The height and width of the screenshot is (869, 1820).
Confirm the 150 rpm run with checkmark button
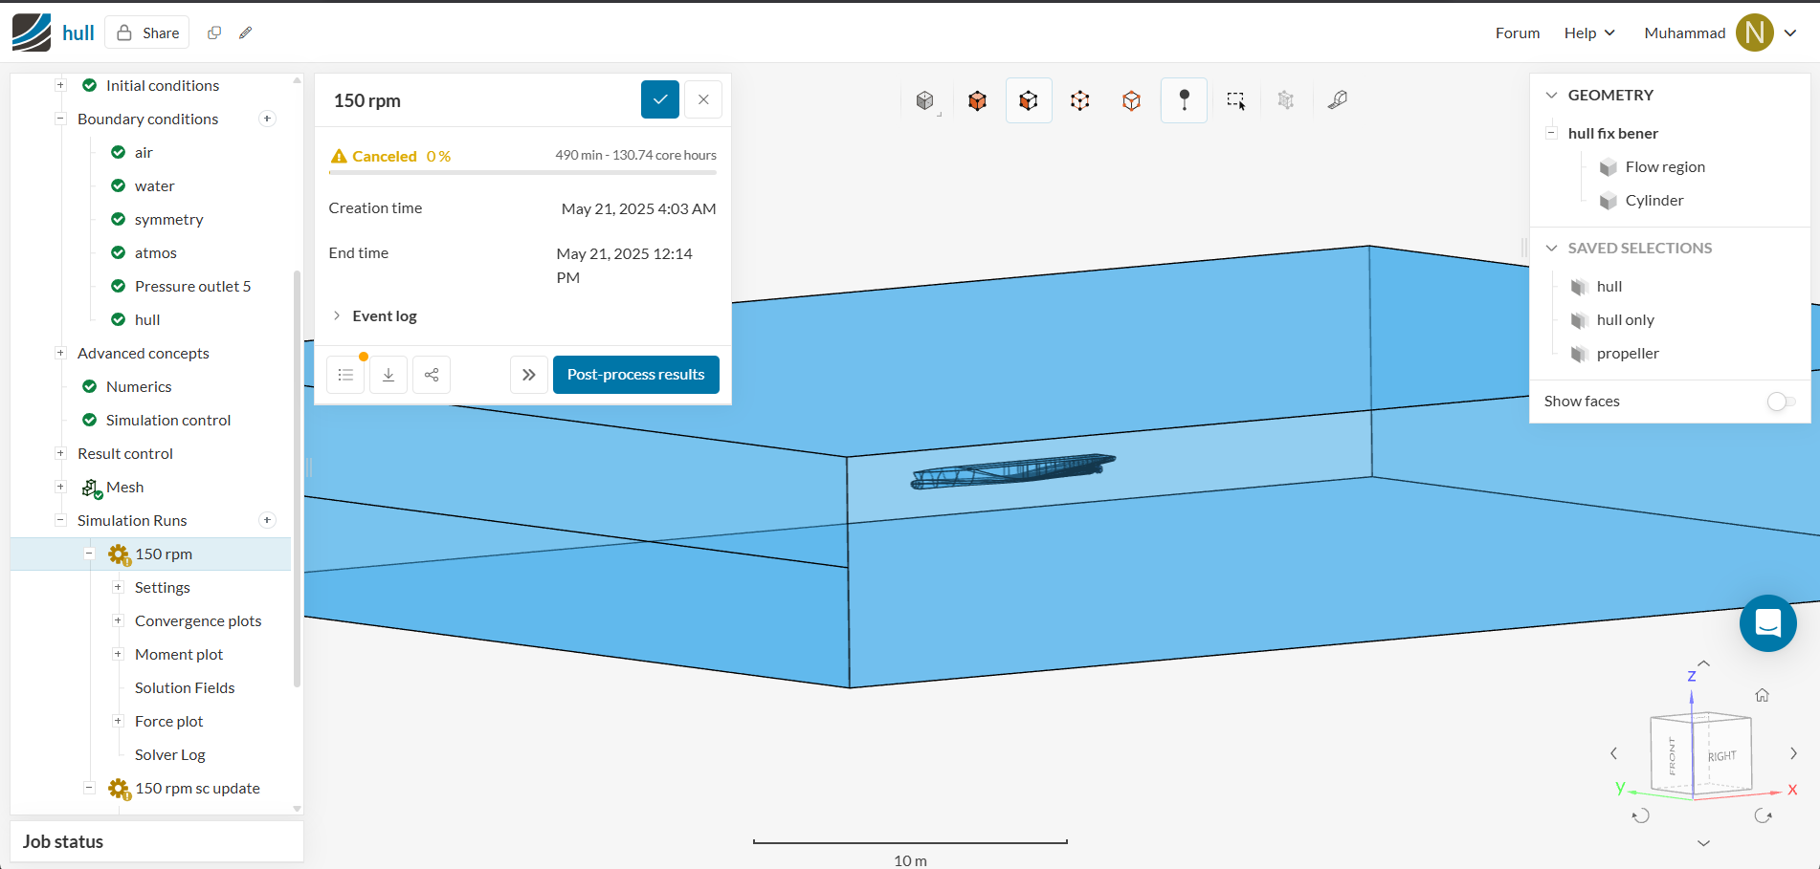[659, 99]
